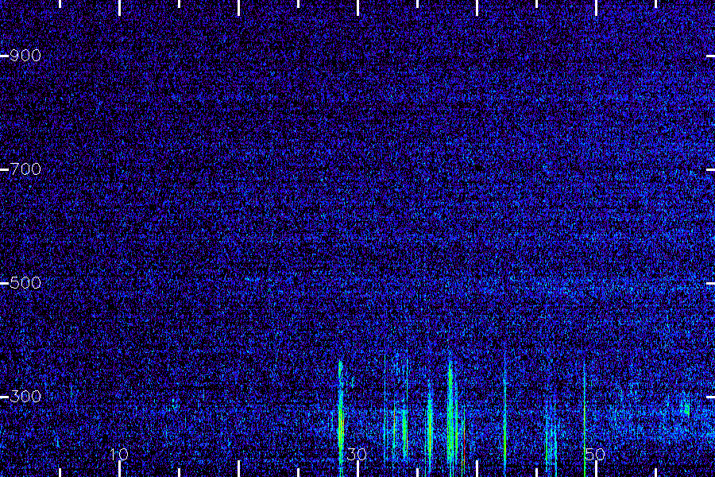Click the 30 time axis label
The height and width of the screenshot is (477, 715).
pyautogui.click(x=357, y=454)
